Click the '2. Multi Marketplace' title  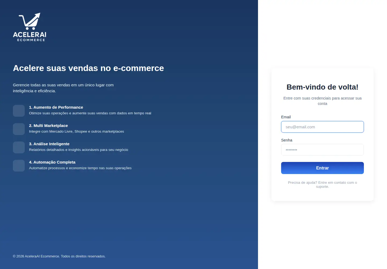pos(48,126)
